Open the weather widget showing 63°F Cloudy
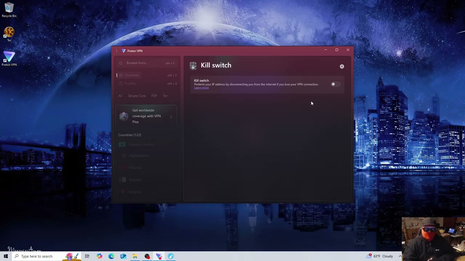This screenshot has height=261, width=465. point(380,256)
